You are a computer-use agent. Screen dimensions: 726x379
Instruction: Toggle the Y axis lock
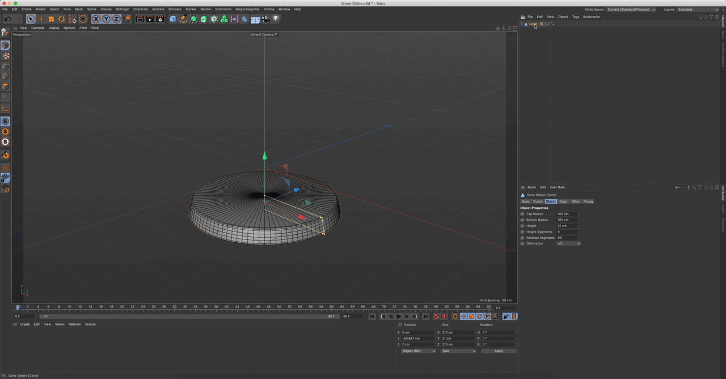[x=106, y=19]
